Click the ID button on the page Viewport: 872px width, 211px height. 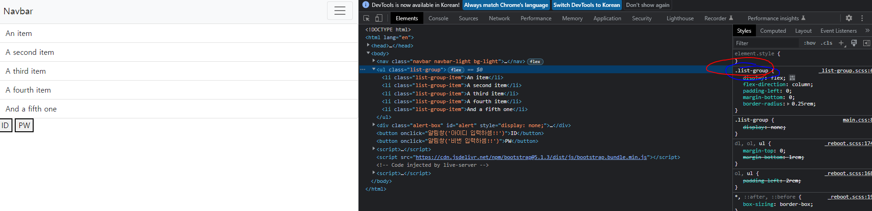[6, 125]
